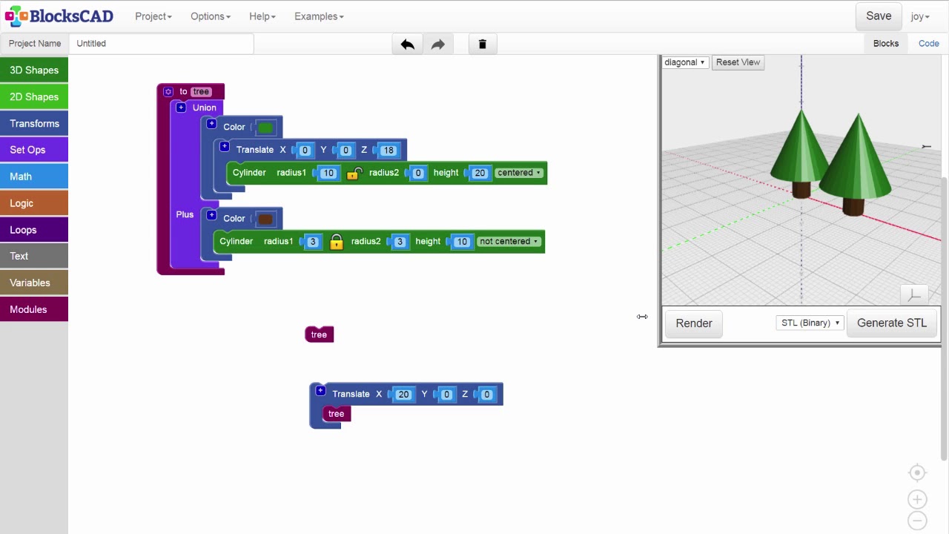
Task: Open the 2D Shapes toolbox category
Action: point(34,96)
